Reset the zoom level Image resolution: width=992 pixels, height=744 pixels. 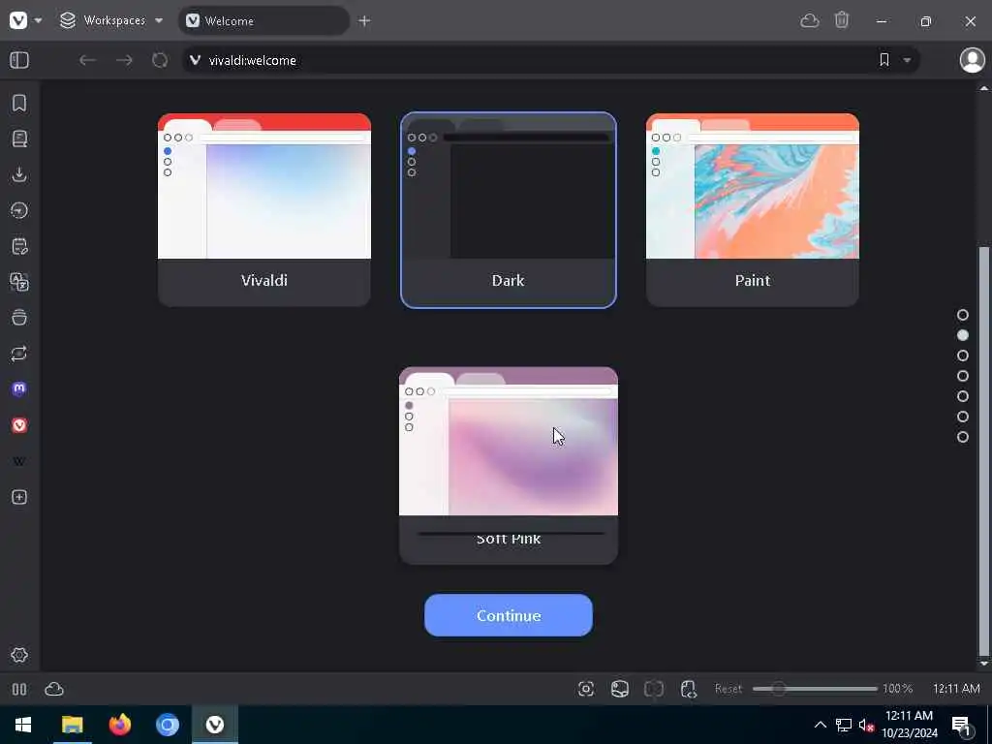coord(728,689)
